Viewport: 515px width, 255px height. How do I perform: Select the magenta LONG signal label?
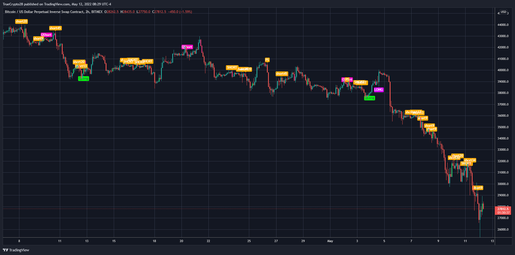tap(379, 90)
